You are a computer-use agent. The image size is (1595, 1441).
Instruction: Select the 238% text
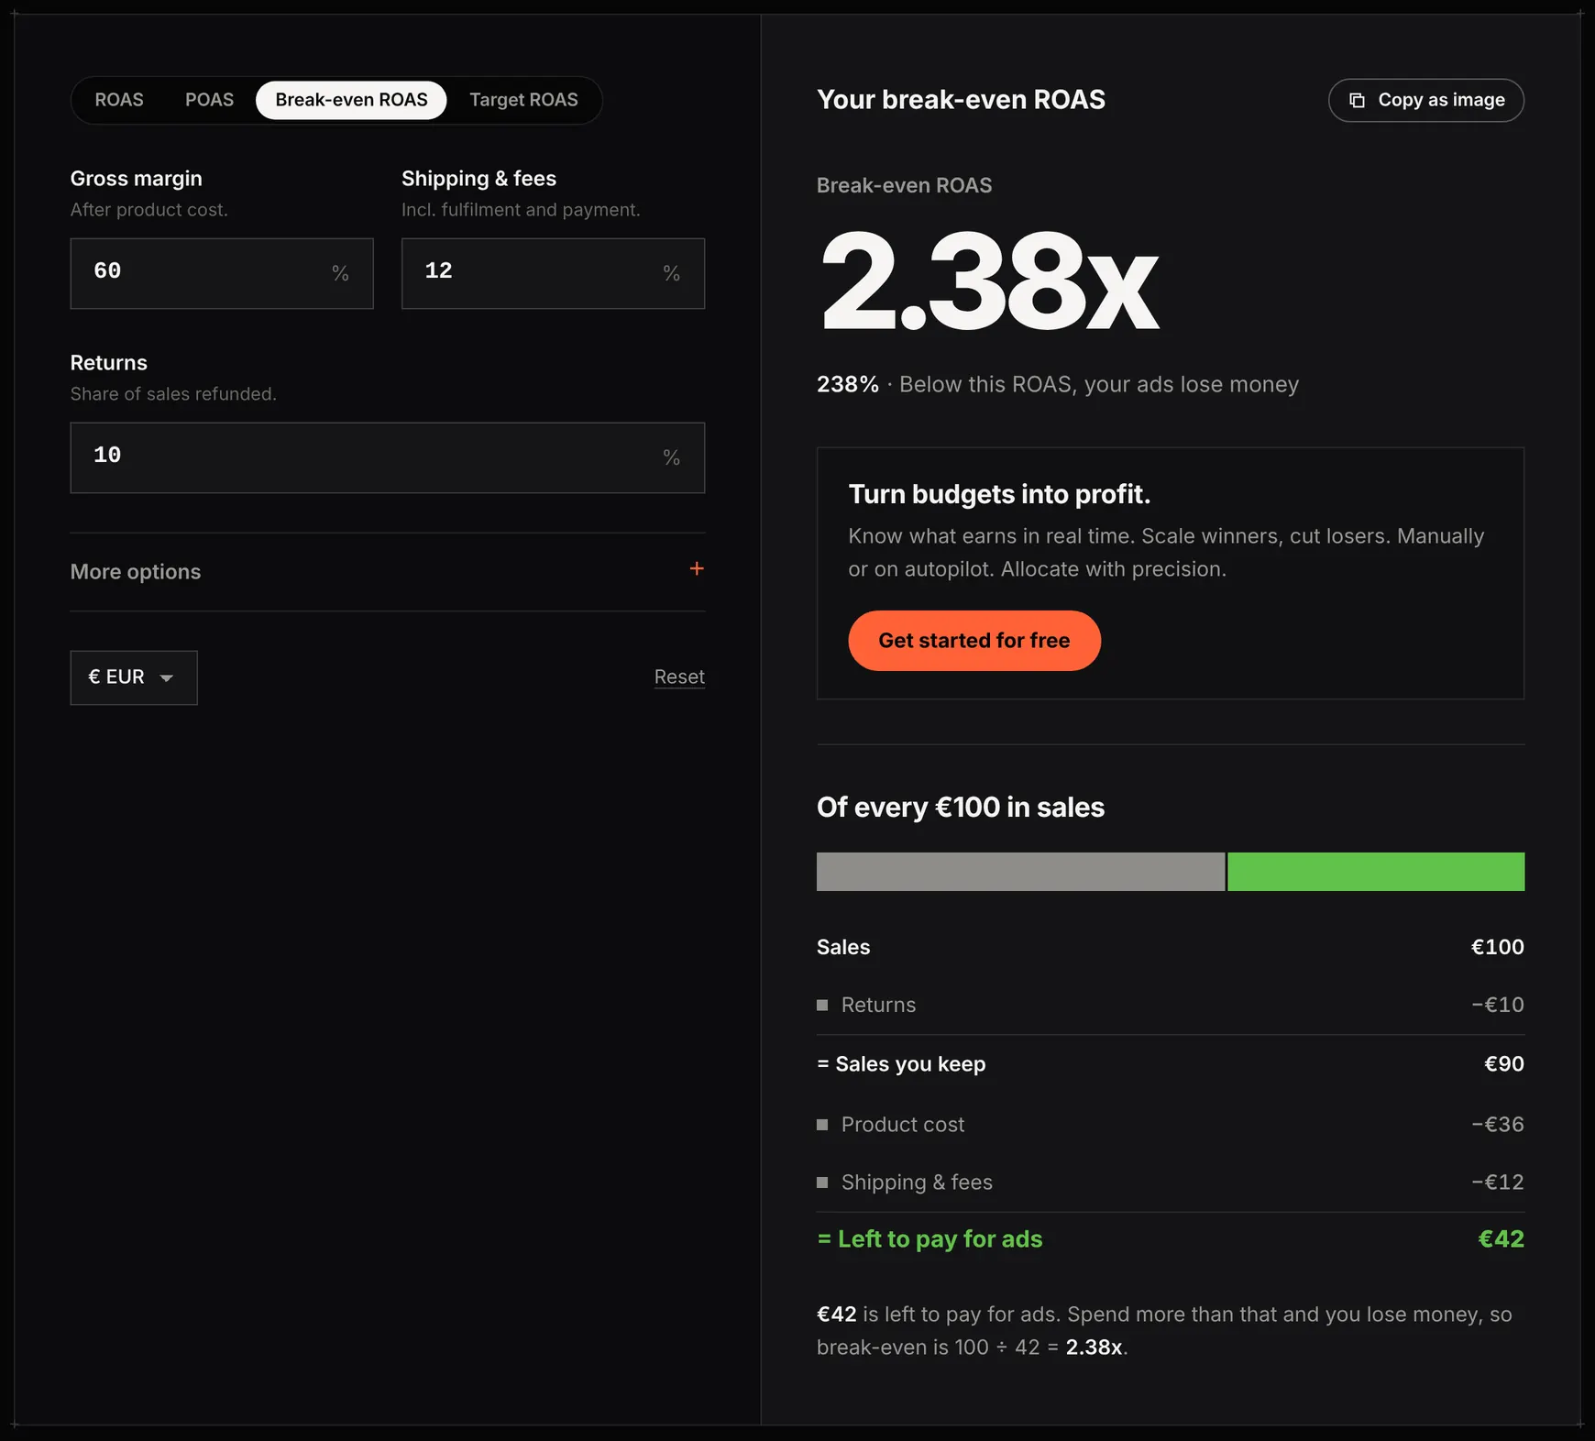coord(848,384)
